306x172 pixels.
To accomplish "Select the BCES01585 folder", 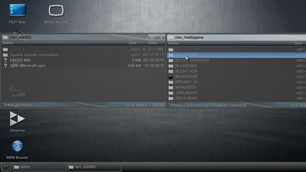I will (237, 55).
